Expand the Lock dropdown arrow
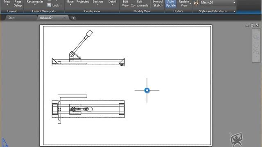262x147 pixels. point(61,5)
